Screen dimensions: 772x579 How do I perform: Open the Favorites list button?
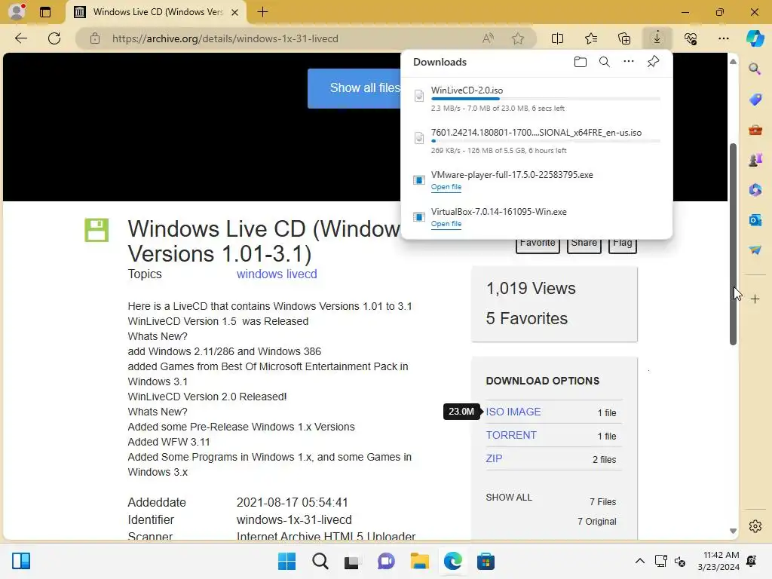click(591, 38)
